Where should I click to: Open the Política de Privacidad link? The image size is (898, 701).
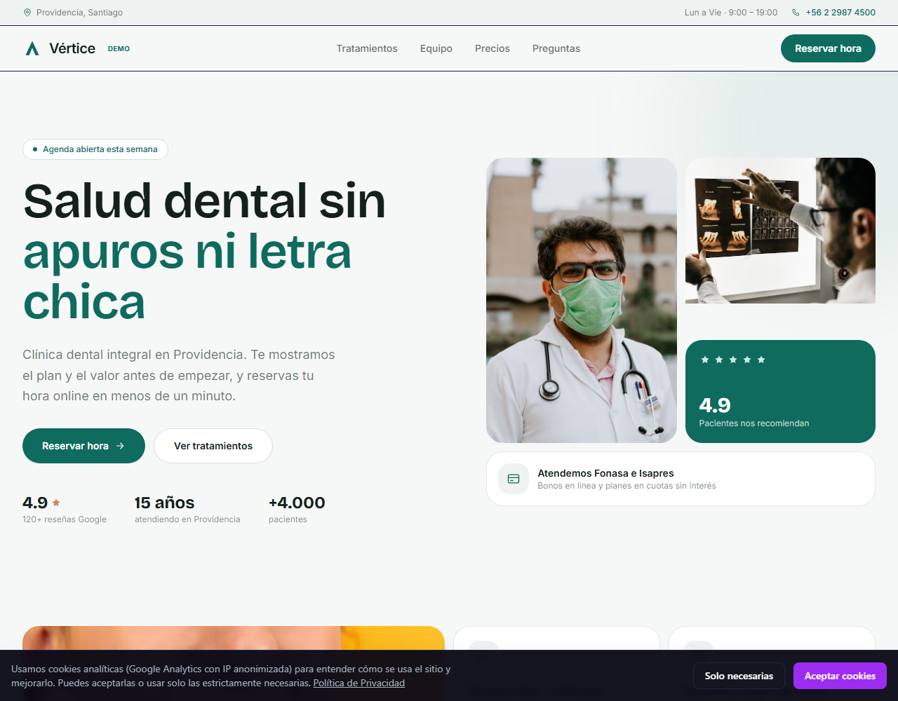[359, 683]
